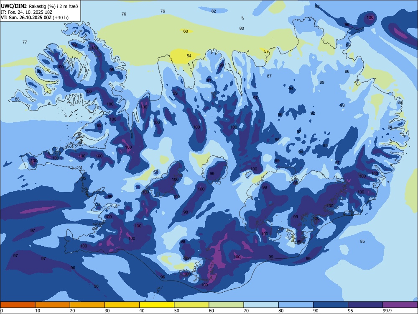Click the orange 10–20 legend swatch
Screen dimensions: 418x314
53,305
